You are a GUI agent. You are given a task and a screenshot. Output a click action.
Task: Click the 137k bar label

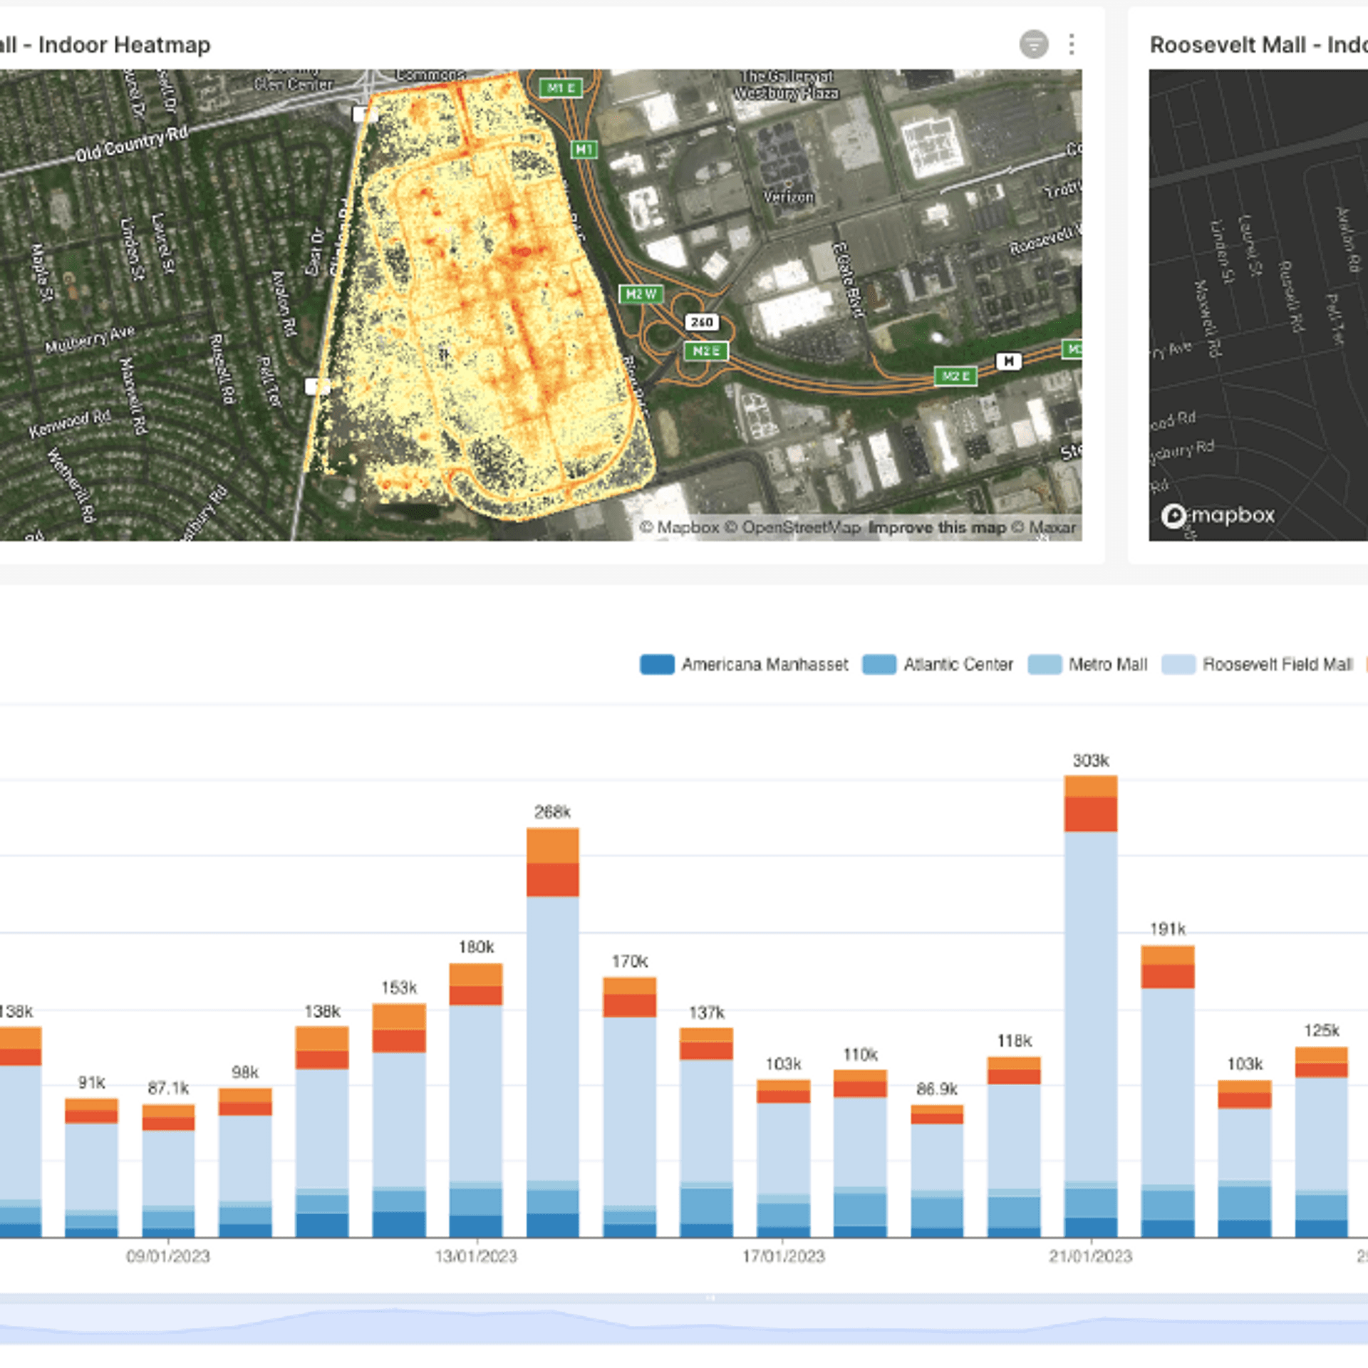[x=707, y=1012]
